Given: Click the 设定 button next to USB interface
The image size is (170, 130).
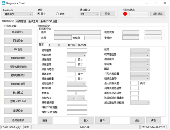Looking at the screenshot, I should pyautogui.click(x=108, y=14).
